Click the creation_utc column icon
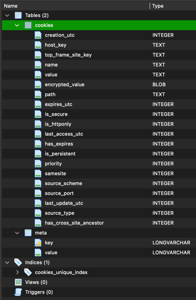Image resolution: width=196 pixels, height=300 pixels. coord(38,35)
